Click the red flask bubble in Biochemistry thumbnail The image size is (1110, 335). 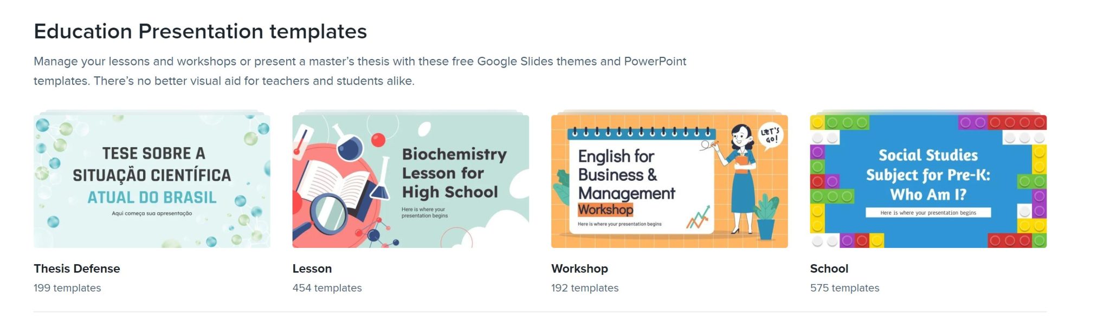[378, 140]
